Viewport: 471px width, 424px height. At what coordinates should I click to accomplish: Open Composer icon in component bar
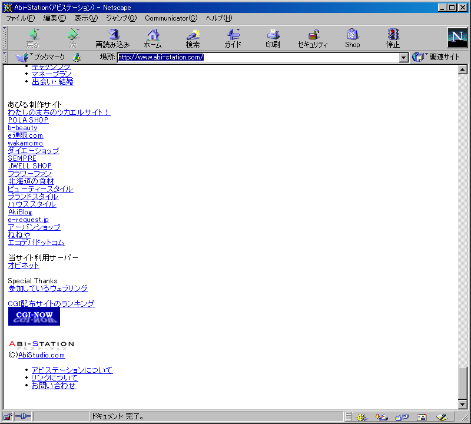[x=442, y=417]
